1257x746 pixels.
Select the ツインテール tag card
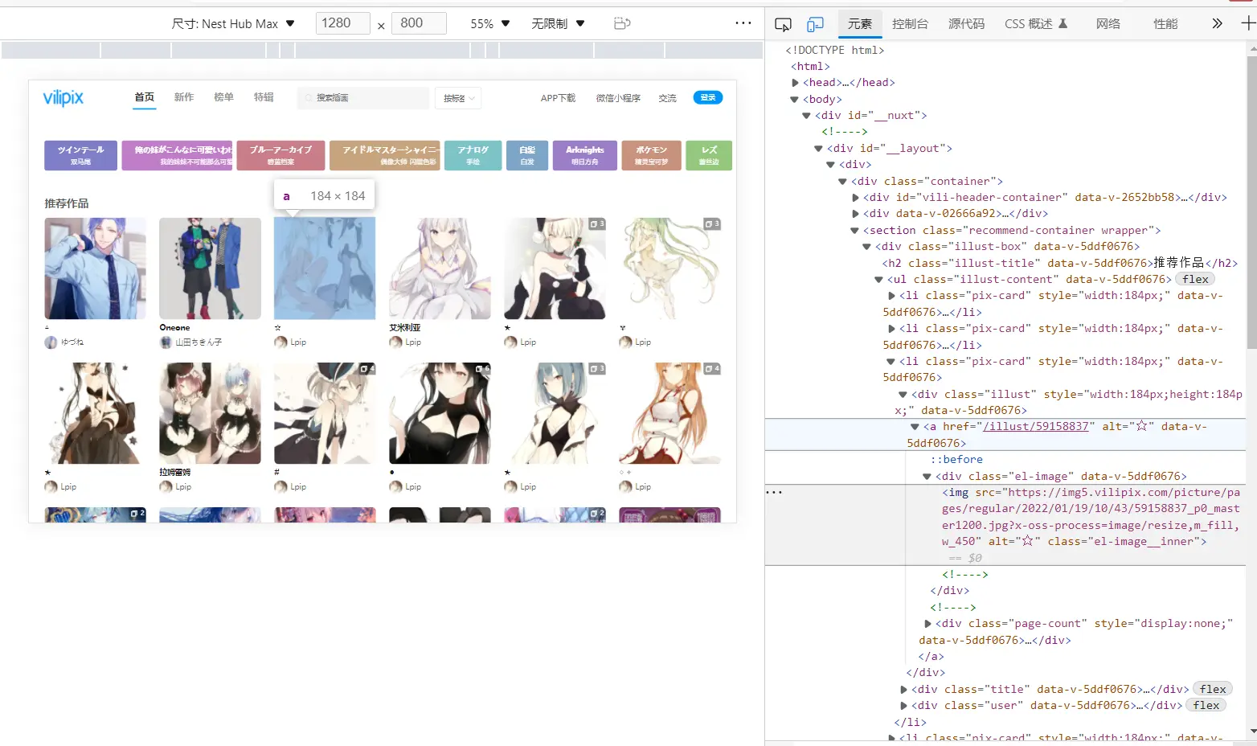point(80,155)
